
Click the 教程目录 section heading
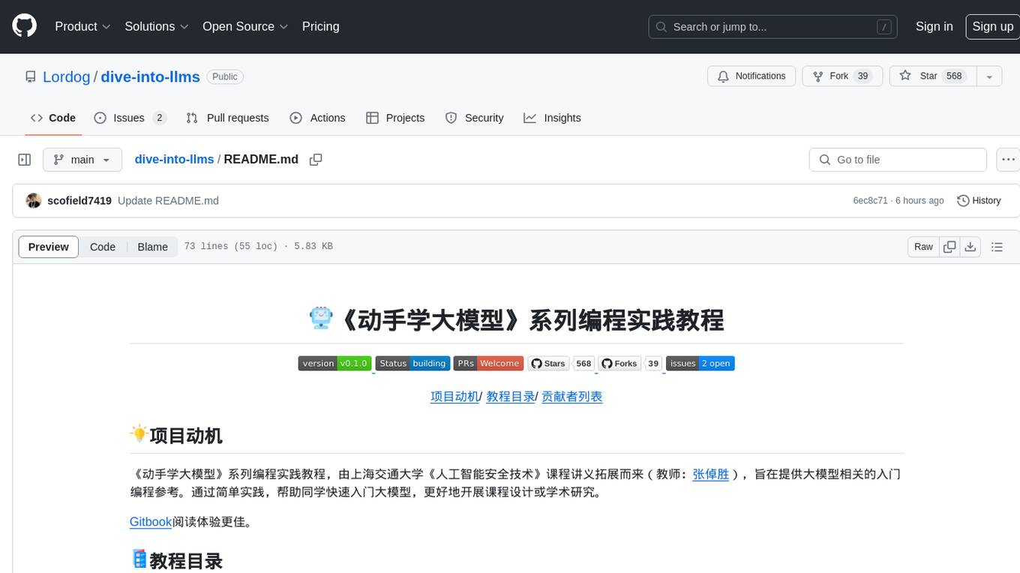pos(186,561)
